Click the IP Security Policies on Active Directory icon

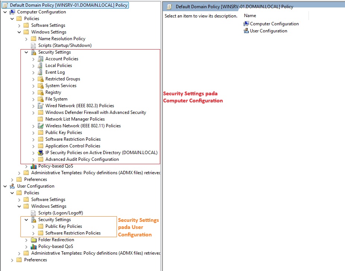click(x=41, y=153)
